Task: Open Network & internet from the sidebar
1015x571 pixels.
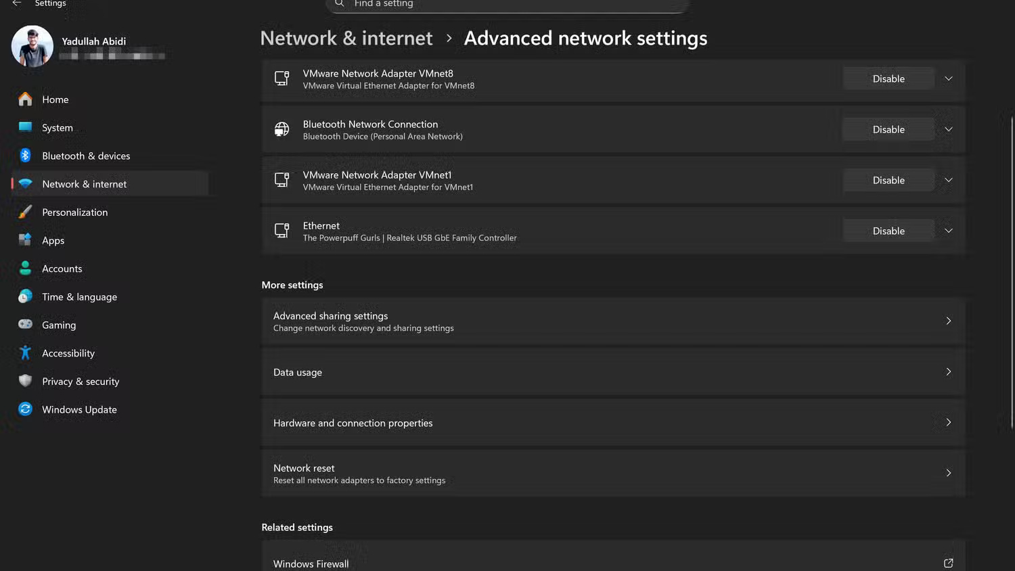Action: 84,183
